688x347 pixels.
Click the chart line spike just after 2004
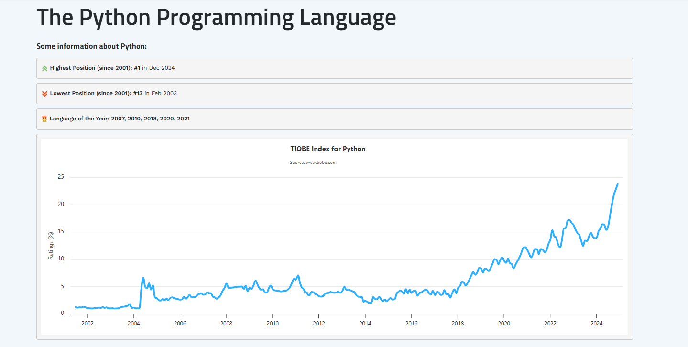pyautogui.click(x=143, y=278)
